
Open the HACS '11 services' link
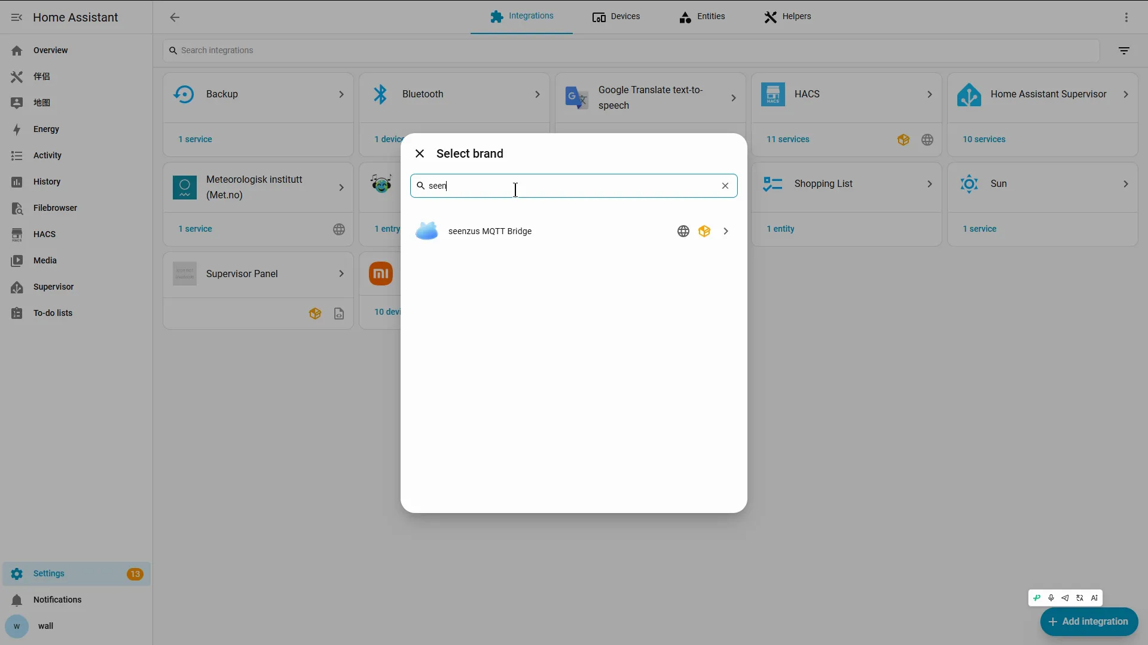tap(788, 139)
